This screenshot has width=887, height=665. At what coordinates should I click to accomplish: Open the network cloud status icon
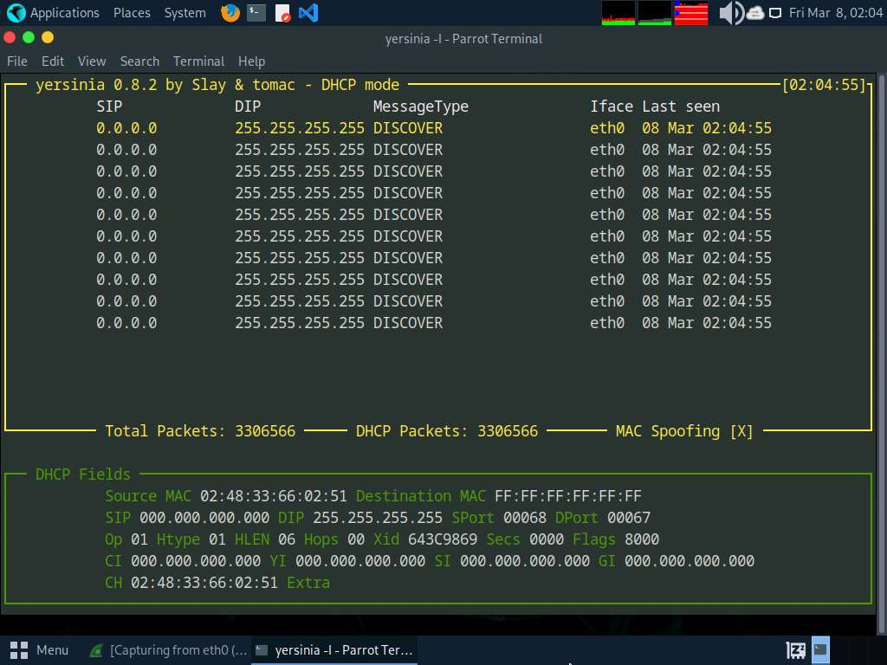(754, 13)
